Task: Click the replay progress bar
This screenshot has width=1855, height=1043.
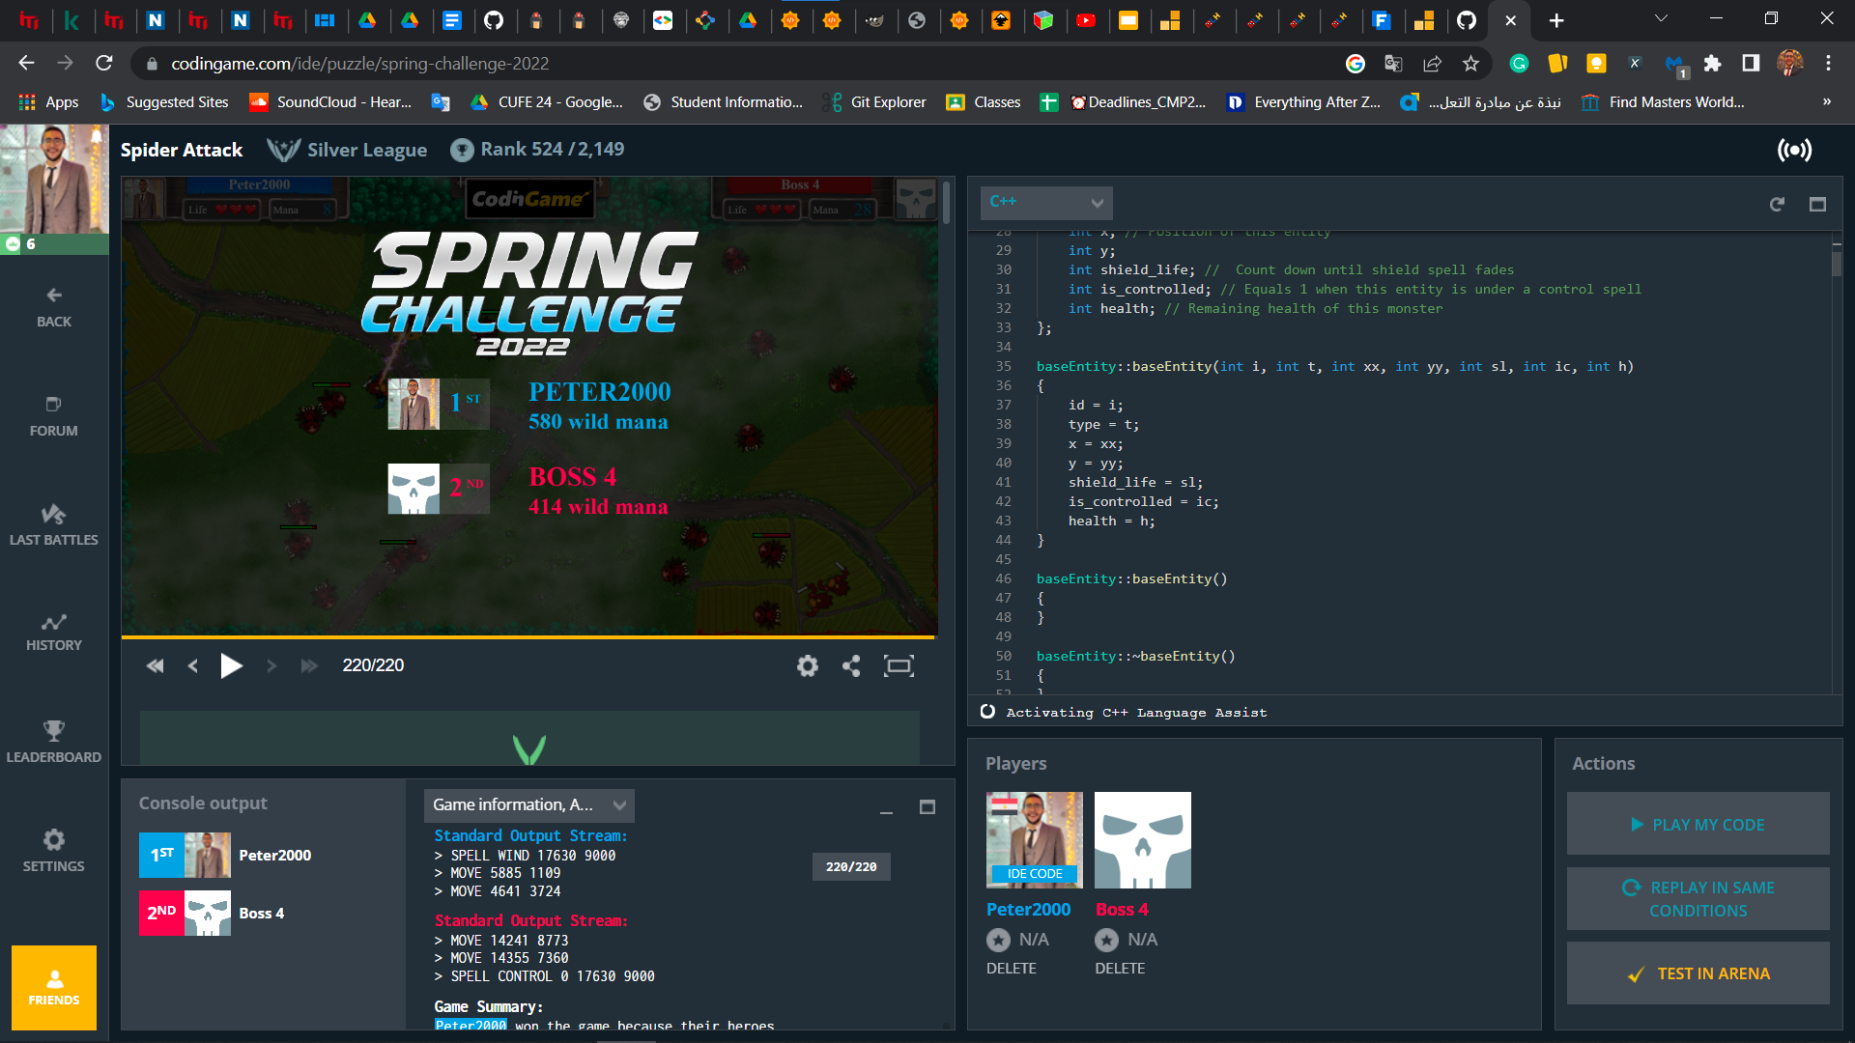Action: point(528,637)
